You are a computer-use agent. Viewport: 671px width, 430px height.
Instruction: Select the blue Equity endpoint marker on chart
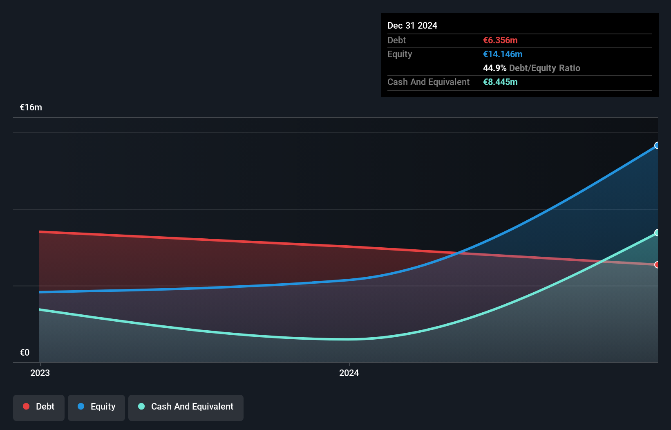click(x=657, y=146)
